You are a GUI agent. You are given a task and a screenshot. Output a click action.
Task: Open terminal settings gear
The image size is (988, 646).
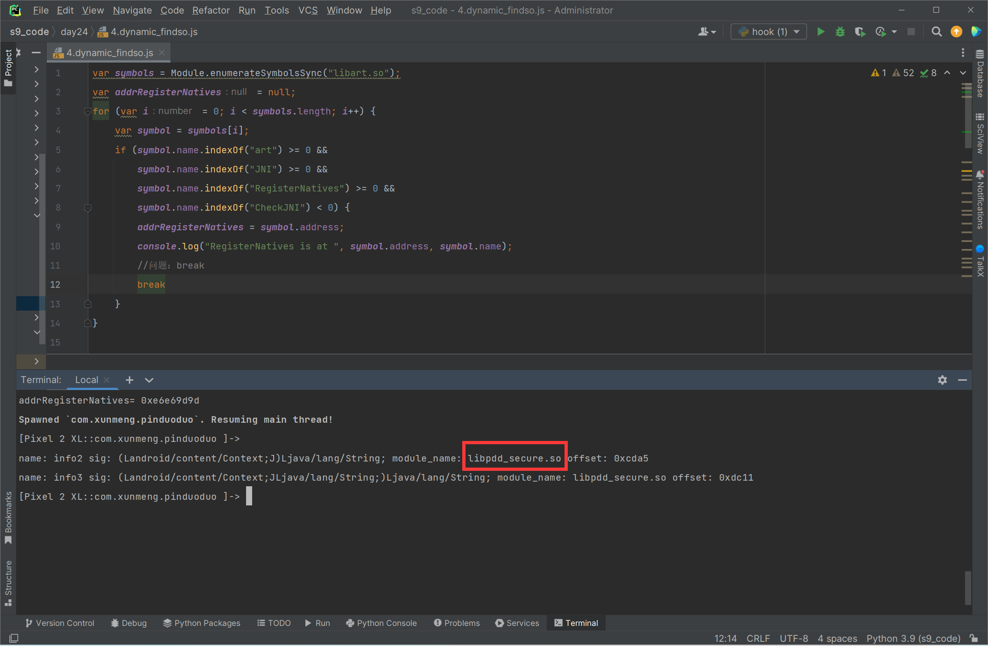tap(942, 380)
